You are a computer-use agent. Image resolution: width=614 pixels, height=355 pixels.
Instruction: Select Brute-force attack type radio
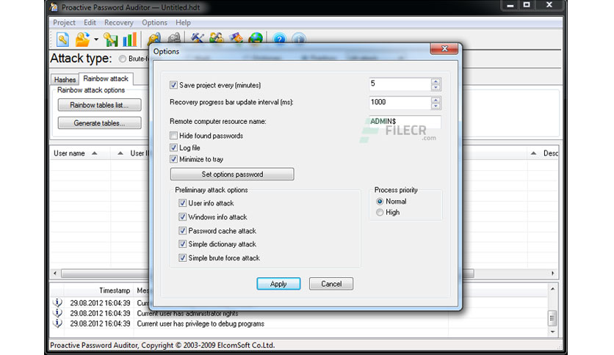point(123,59)
